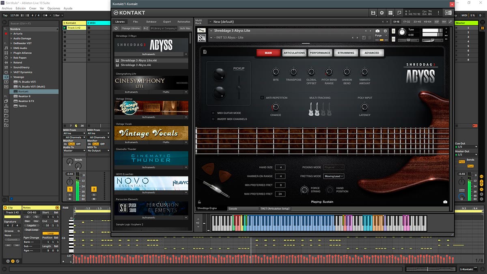The width and height of the screenshot is (487, 274).
Task: Click the Kontakt exclamation warning icon
Action: click(438, 13)
